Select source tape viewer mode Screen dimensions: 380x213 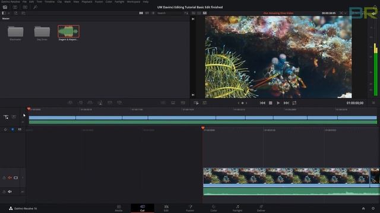199,13
